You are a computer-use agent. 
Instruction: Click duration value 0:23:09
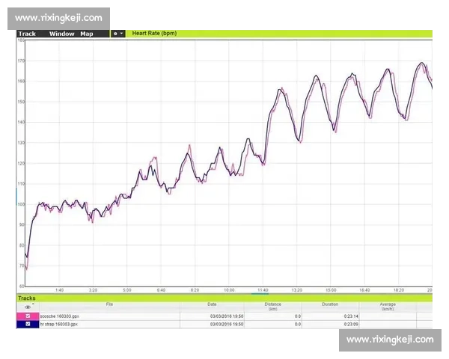[351, 324]
